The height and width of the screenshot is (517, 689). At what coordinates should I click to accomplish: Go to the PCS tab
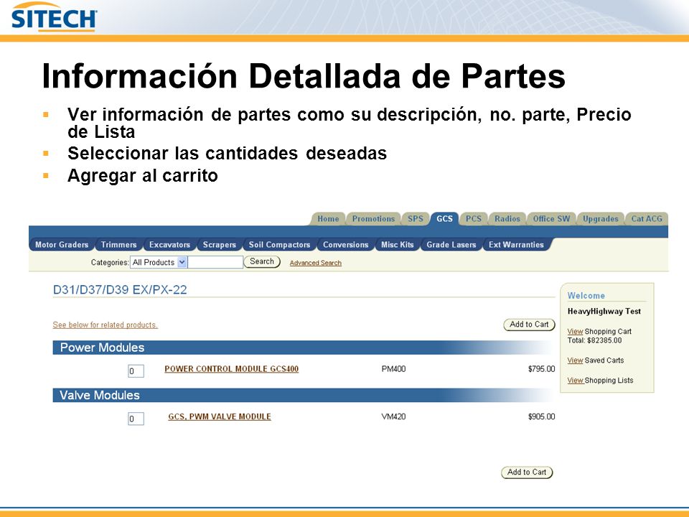click(x=473, y=219)
